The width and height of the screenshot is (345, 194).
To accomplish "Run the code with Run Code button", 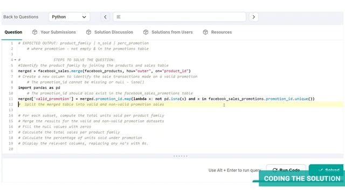I will coord(286,170).
